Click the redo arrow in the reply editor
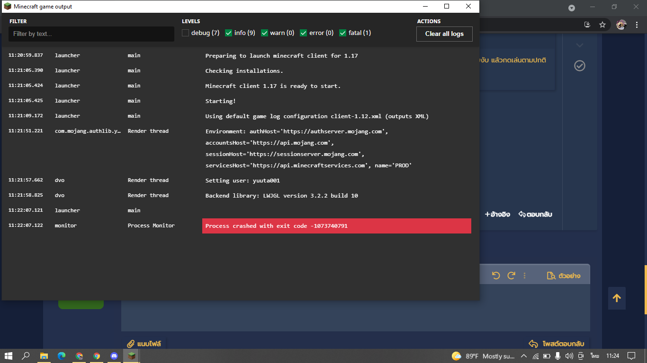647x363 pixels. [x=511, y=276]
